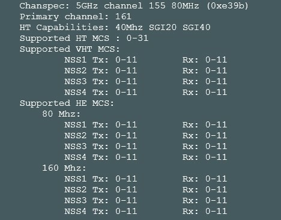Click NSS3 Rx value under 80 Mhz
Image resolution: width=281 pixels, height=220 pixels.
216,147
